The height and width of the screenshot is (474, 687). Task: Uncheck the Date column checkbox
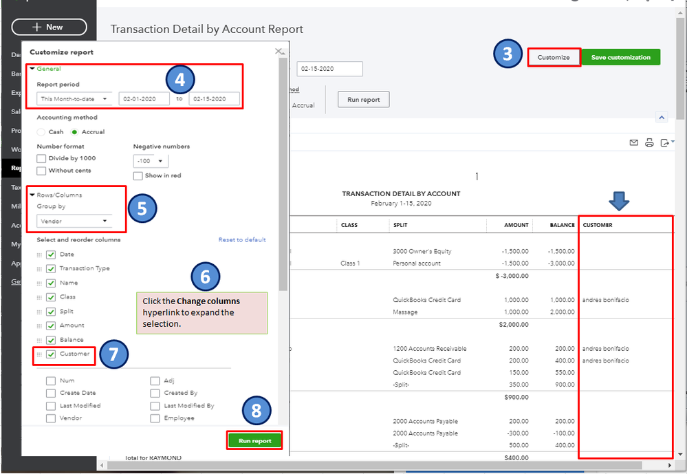51,255
